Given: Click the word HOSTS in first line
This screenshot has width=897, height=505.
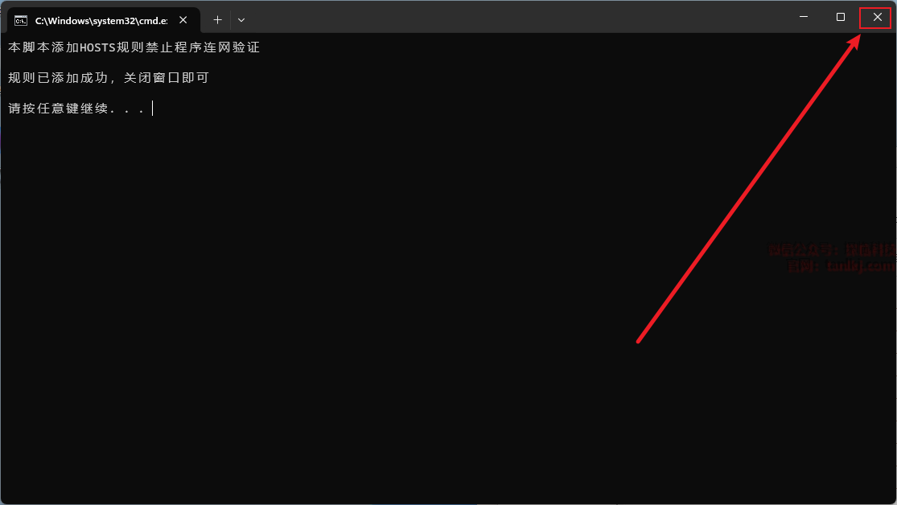Looking at the screenshot, I should coord(98,47).
